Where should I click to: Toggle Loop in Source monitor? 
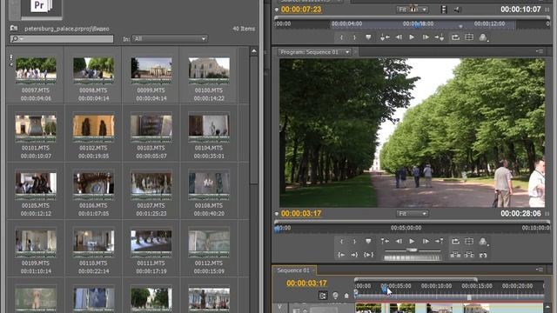coord(455,37)
